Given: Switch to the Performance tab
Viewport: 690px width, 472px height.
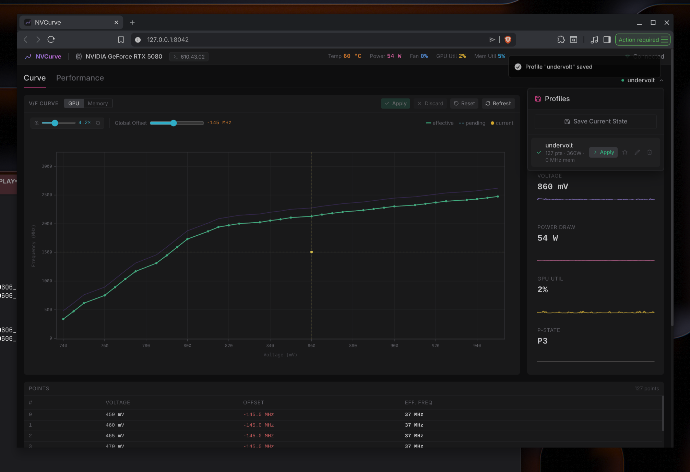Looking at the screenshot, I should [80, 78].
